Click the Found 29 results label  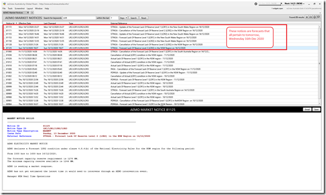[x=296, y=17]
